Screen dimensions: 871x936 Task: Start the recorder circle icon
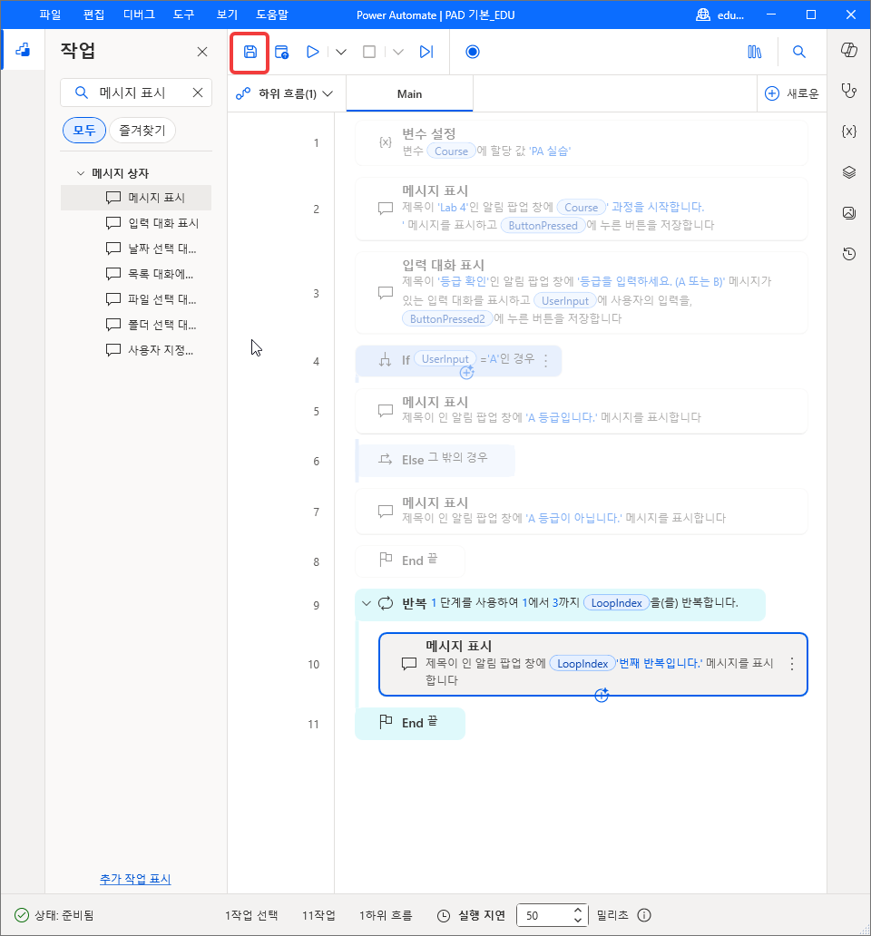472,52
